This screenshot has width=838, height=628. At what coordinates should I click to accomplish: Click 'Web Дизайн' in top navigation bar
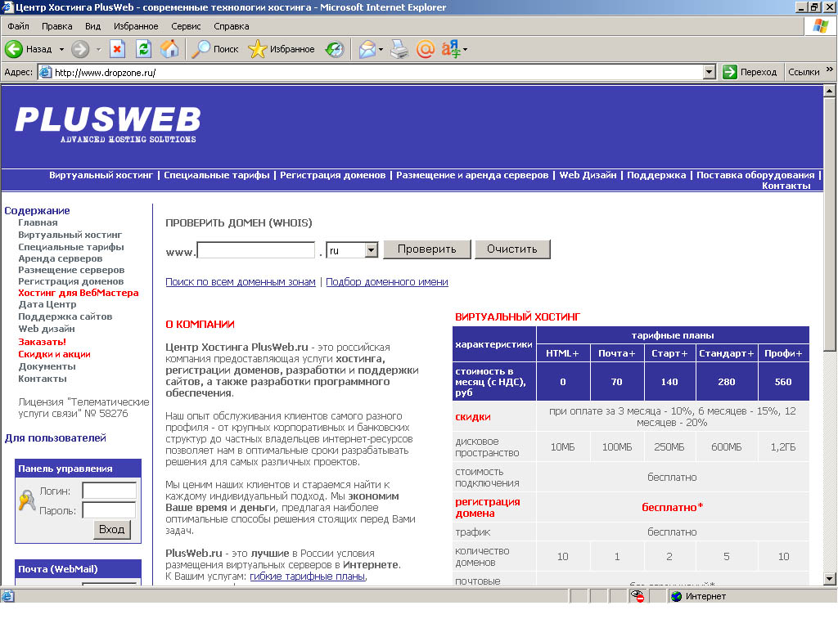(588, 175)
